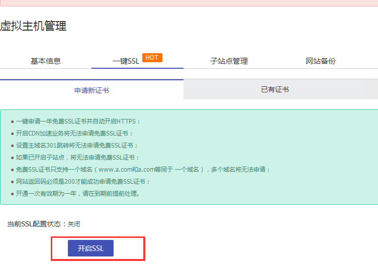Image resolution: width=378 pixels, height=264 pixels.
Task: Select the 申请新证书 sub-tab
Action: pyautogui.click(x=91, y=90)
